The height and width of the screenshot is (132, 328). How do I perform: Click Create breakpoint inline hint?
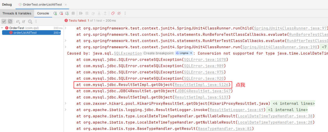pyautogui.click(x=159, y=53)
